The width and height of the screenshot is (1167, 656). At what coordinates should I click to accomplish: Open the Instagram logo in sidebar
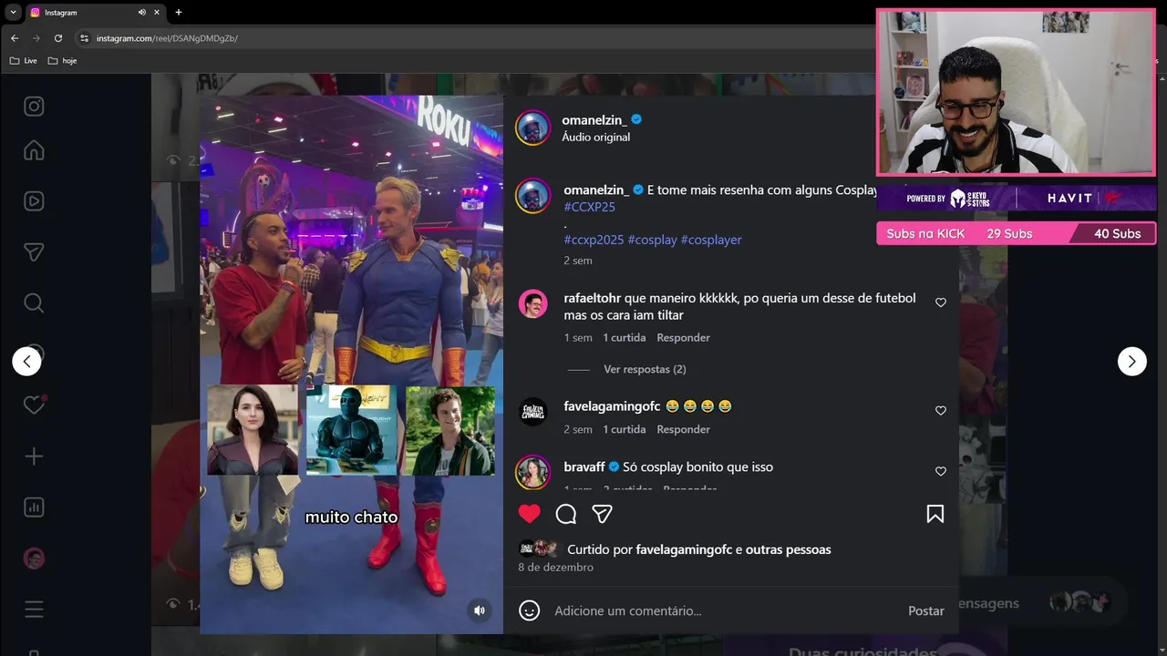34,107
